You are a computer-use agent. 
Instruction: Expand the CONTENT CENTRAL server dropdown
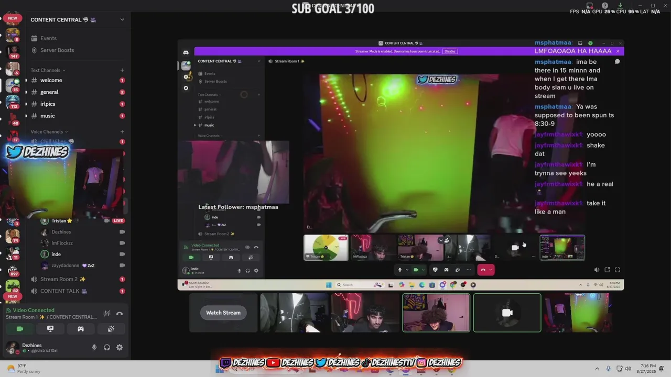click(x=122, y=20)
